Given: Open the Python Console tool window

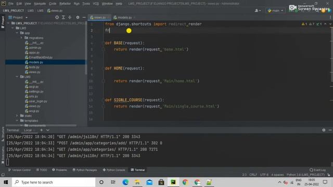Looking at the screenshot, I should click(114, 170).
